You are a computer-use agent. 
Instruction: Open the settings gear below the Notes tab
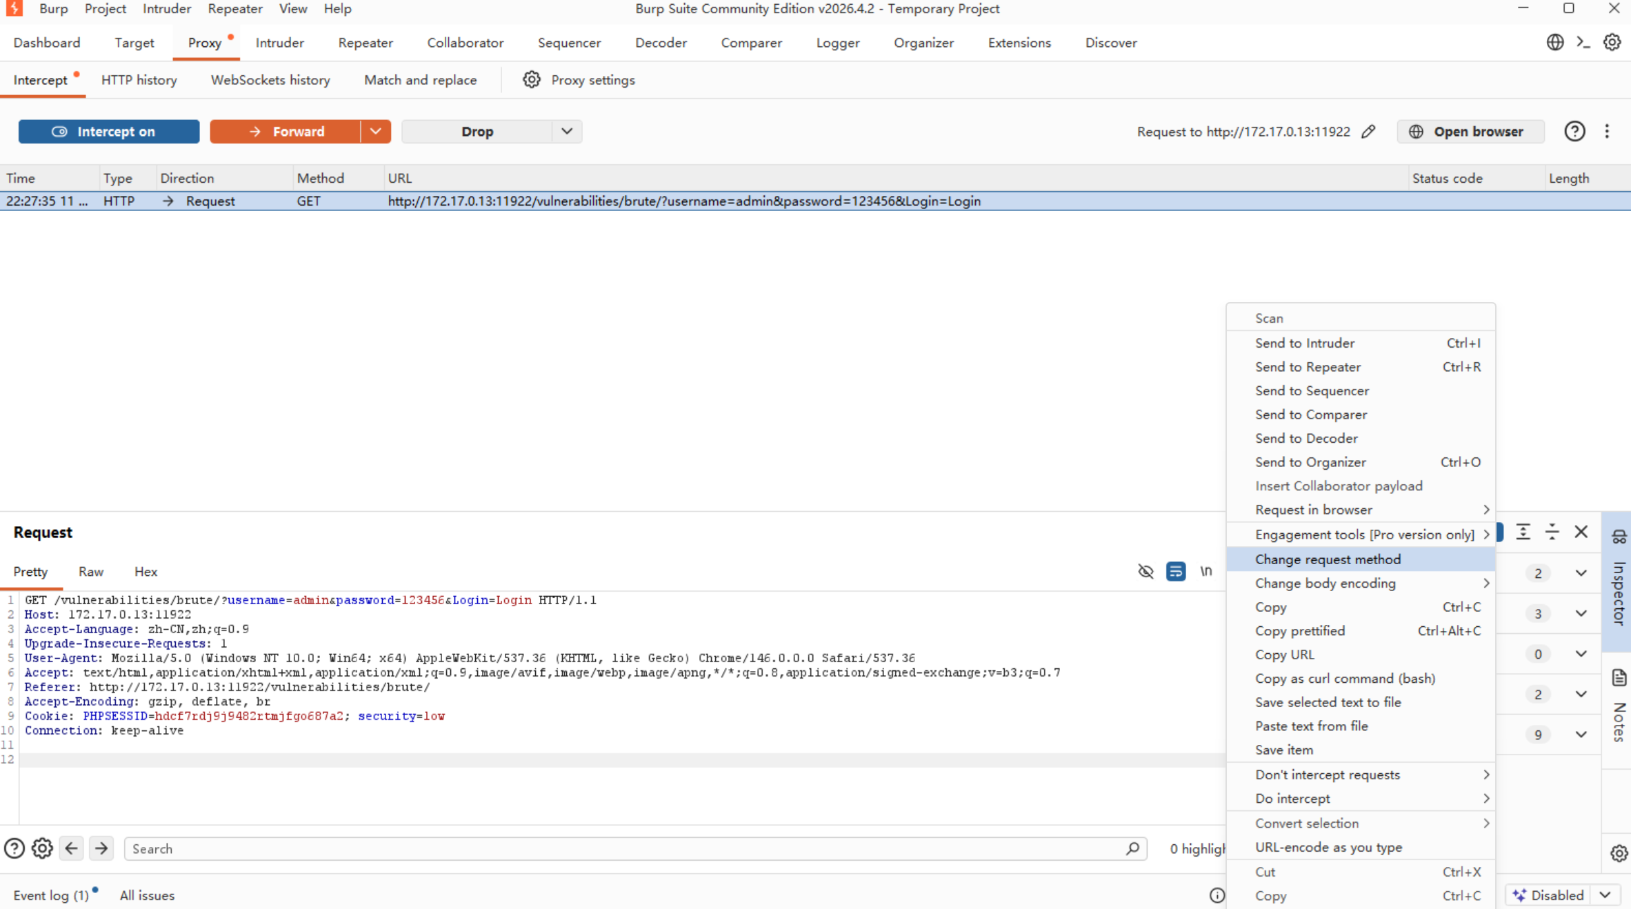coord(1619,853)
